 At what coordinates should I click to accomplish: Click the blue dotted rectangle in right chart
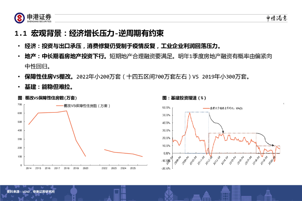(x=185, y=132)
